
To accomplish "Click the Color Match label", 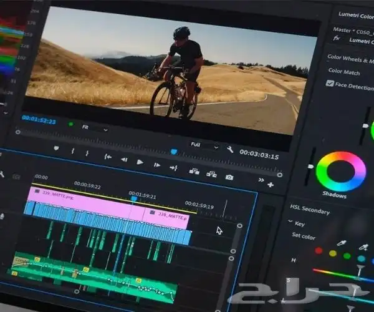I will [x=345, y=71].
